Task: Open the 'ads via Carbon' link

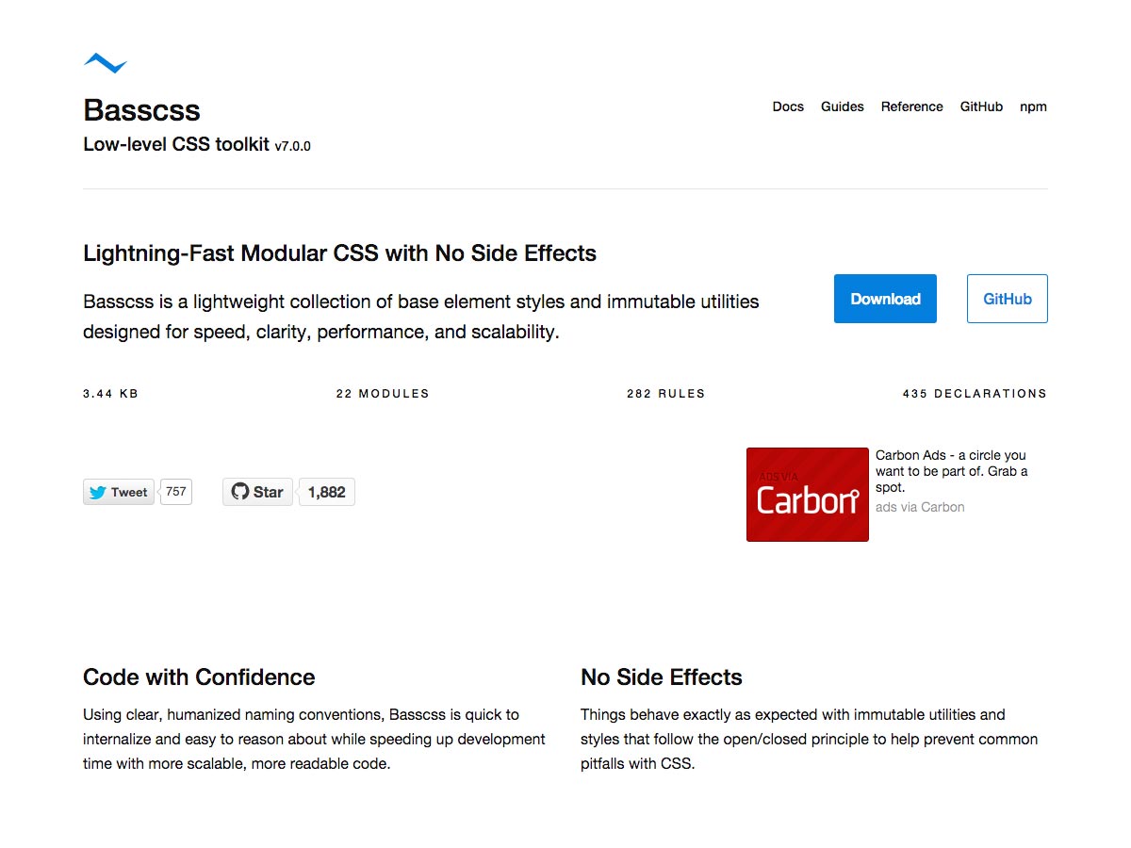Action: click(920, 507)
